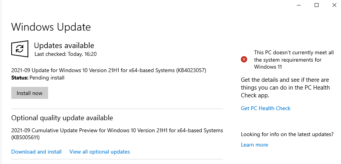Select Download and install for KB5005611
This screenshot has width=341, height=164.
click(x=36, y=152)
